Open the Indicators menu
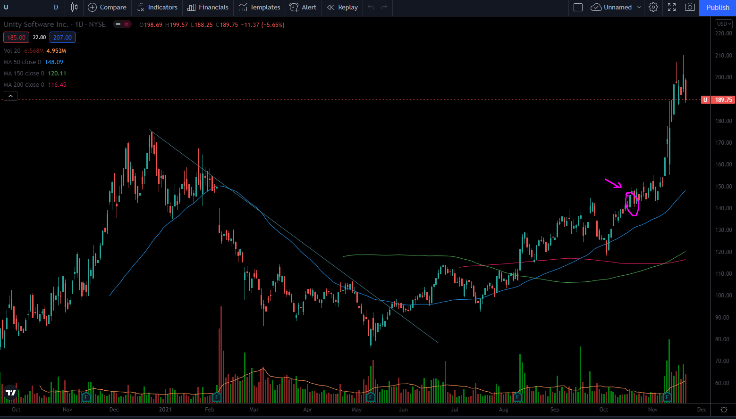The height and width of the screenshot is (419, 736). pyautogui.click(x=157, y=7)
